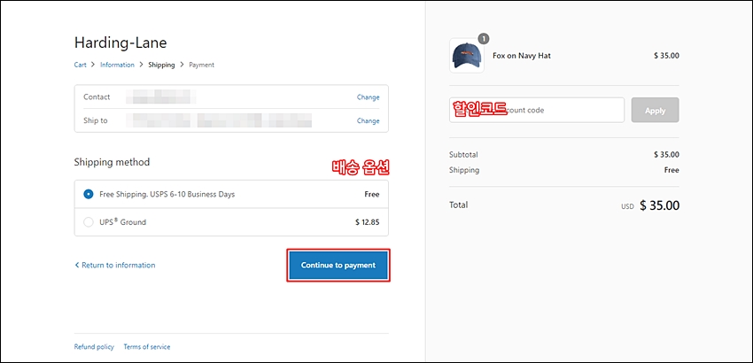Select Free Shipping USPS radio button
753x363 pixels.
tap(89, 194)
